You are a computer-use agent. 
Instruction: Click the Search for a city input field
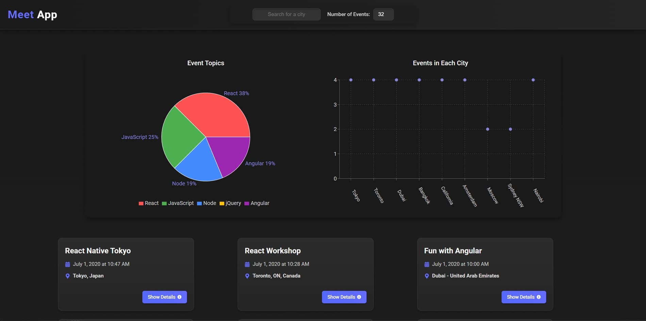click(x=286, y=14)
